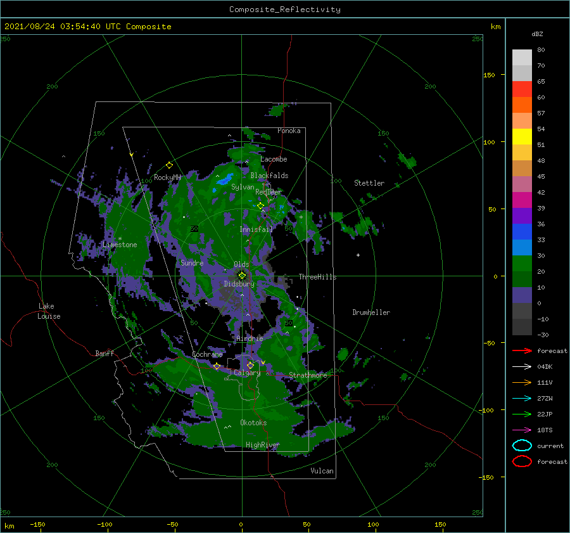The height and width of the screenshot is (533, 570).
Task: Click the Stettler label
Action: pos(369,183)
